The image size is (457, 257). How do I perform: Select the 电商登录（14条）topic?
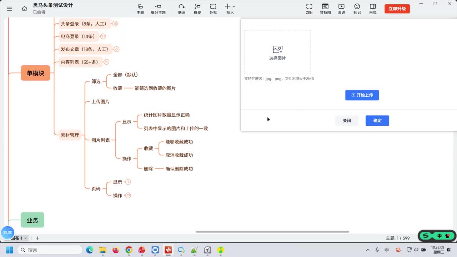click(79, 36)
